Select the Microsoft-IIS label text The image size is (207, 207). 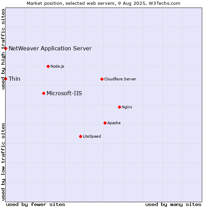tap(64, 93)
